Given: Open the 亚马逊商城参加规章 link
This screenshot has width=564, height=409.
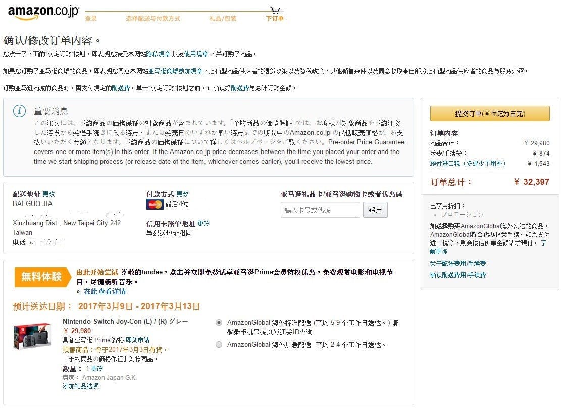Looking at the screenshot, I should [176, 71].
